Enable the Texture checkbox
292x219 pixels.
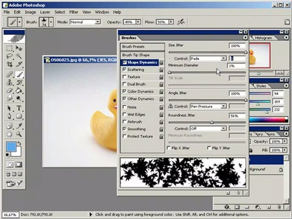pyautogui.click(x=124, y=77)
